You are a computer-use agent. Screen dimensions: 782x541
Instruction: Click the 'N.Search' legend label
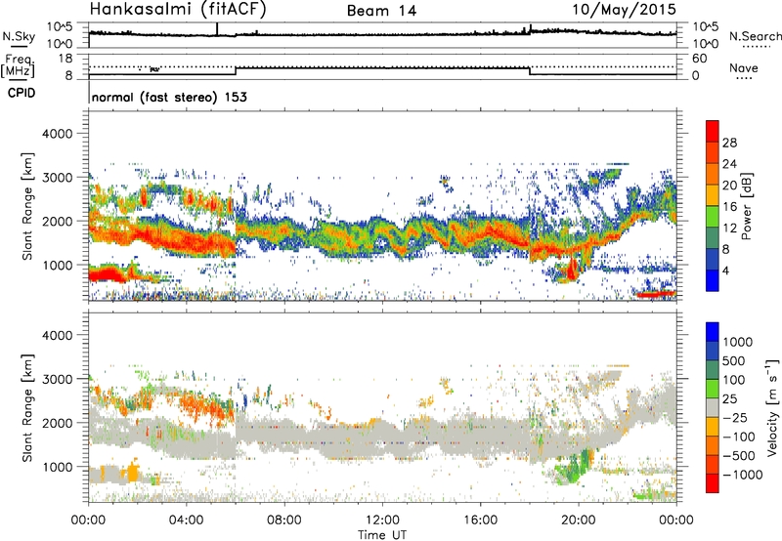(x=756, y=36)
